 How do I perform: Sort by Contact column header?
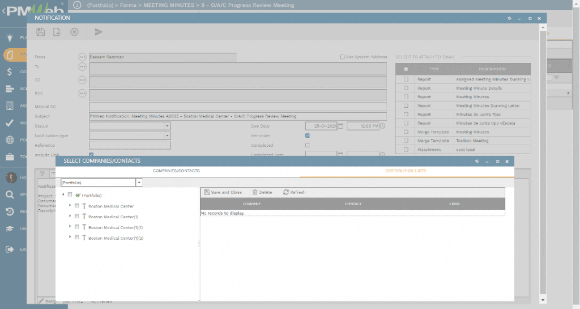(x=353, y=204)
